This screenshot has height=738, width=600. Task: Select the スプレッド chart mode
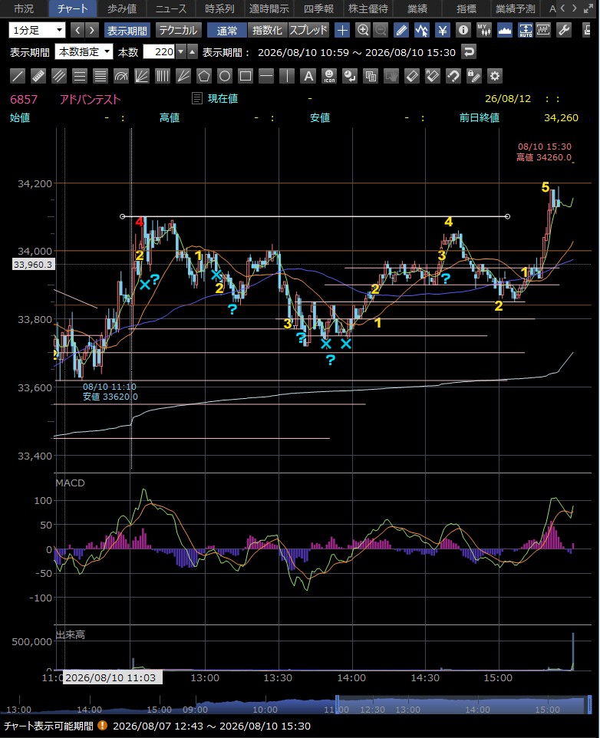308,31
